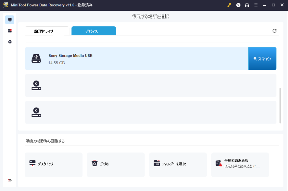Click the license key icon
This screenshot has width=288, height=191.
[229, 5]
